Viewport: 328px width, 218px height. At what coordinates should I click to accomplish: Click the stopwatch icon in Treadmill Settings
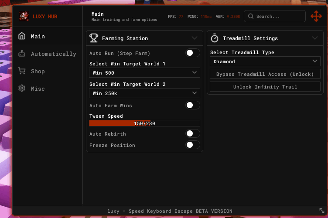(215, 38)
